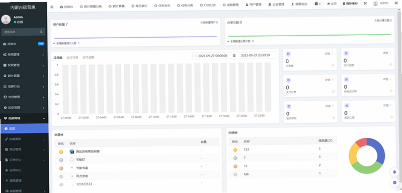Toggle the sidebar with the hamburger icon

pyautogui.click(x=52, y=7)
